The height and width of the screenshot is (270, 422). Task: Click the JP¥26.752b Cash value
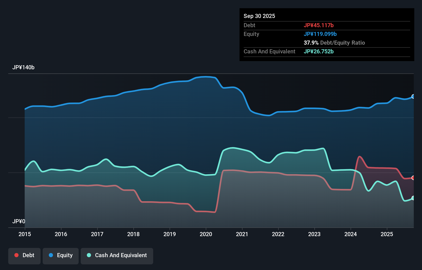[319, 51]
